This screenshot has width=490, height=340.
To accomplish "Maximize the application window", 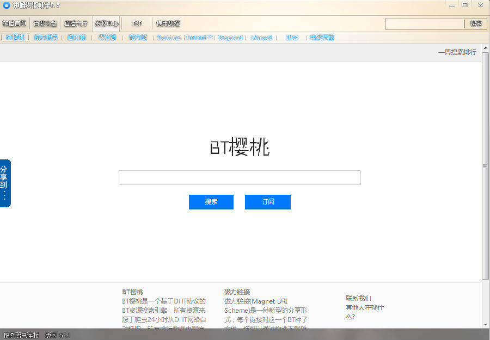I will pyautogui.click(x=464, y=4).
